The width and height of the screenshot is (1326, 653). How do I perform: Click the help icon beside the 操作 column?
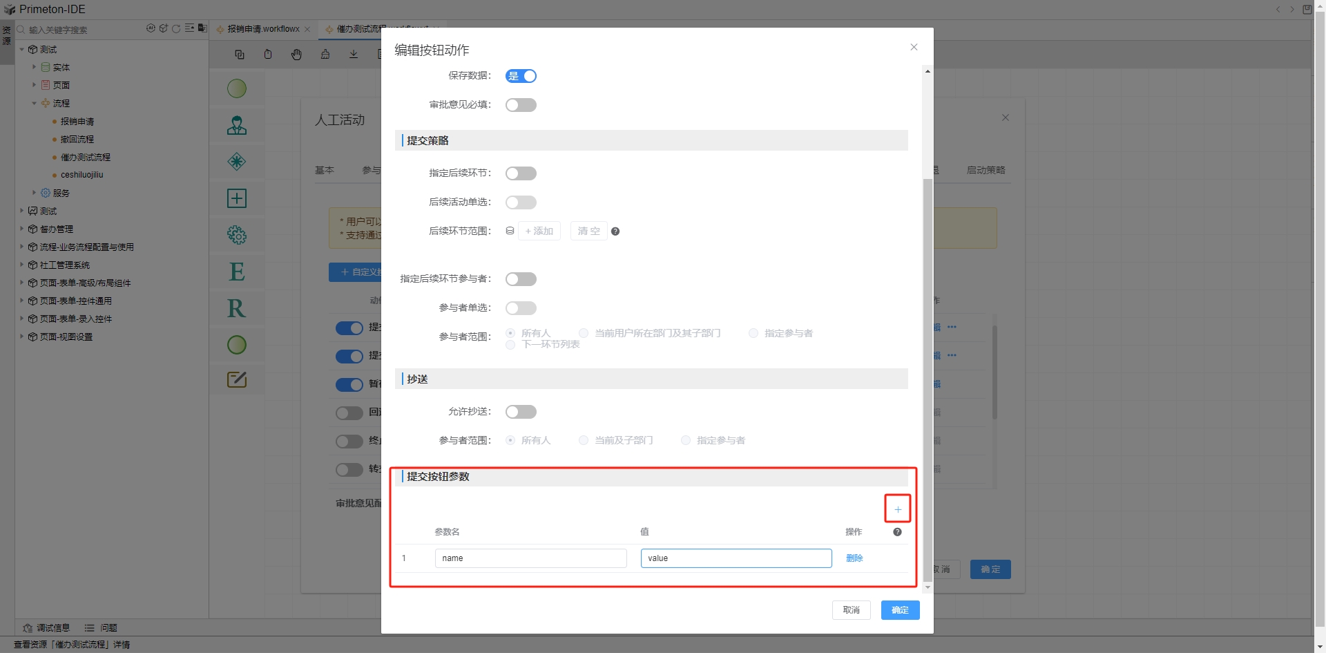(897, 532)
